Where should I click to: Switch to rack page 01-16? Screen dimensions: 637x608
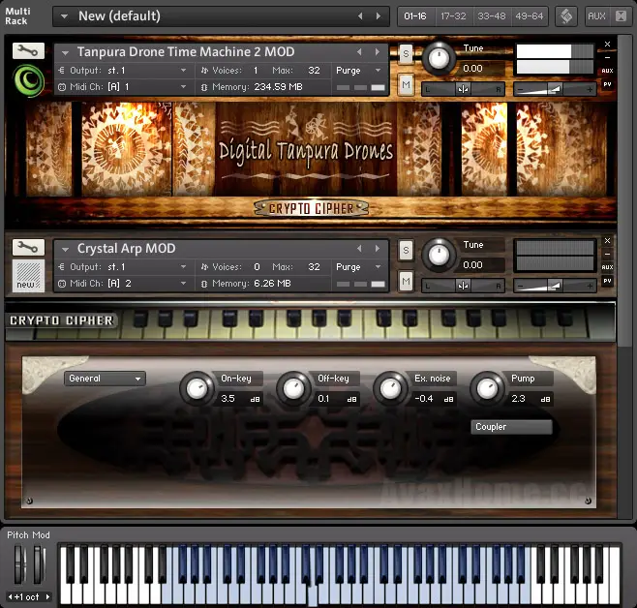[x=415, y=16]
